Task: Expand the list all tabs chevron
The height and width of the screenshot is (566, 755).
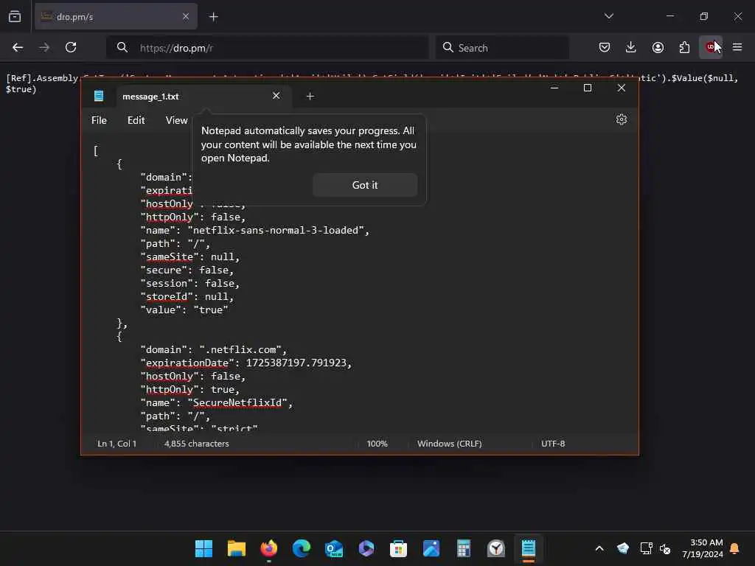Action: click(608, 16)
